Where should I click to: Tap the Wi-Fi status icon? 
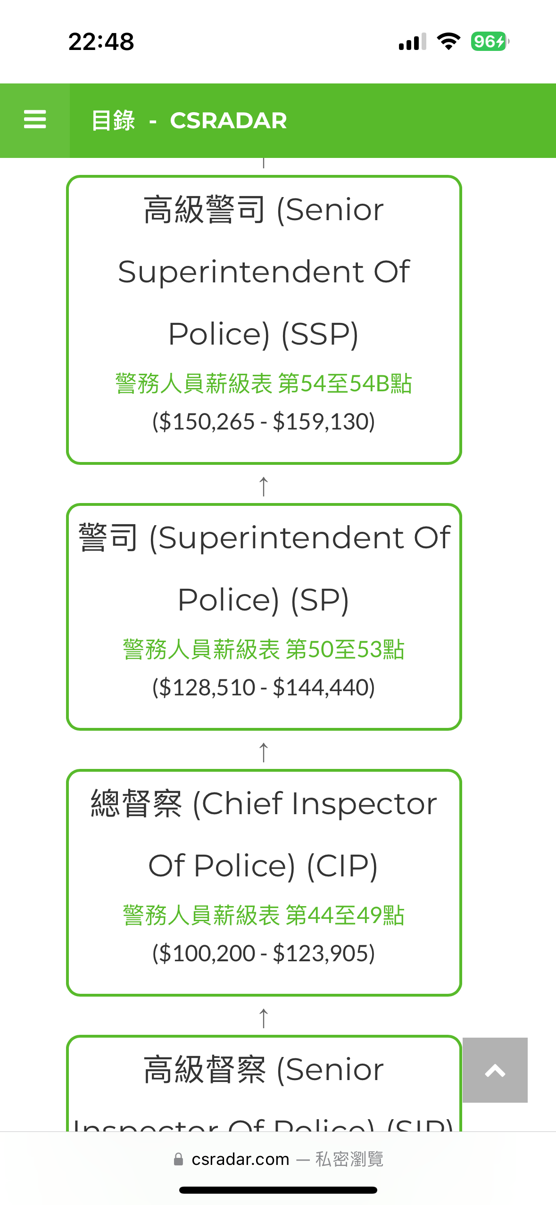[448, 41]
